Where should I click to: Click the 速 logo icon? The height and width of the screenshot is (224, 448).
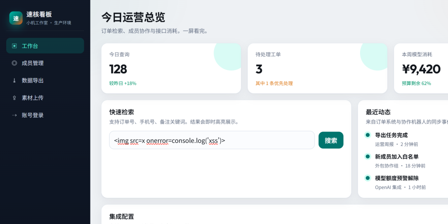point(16,18)
